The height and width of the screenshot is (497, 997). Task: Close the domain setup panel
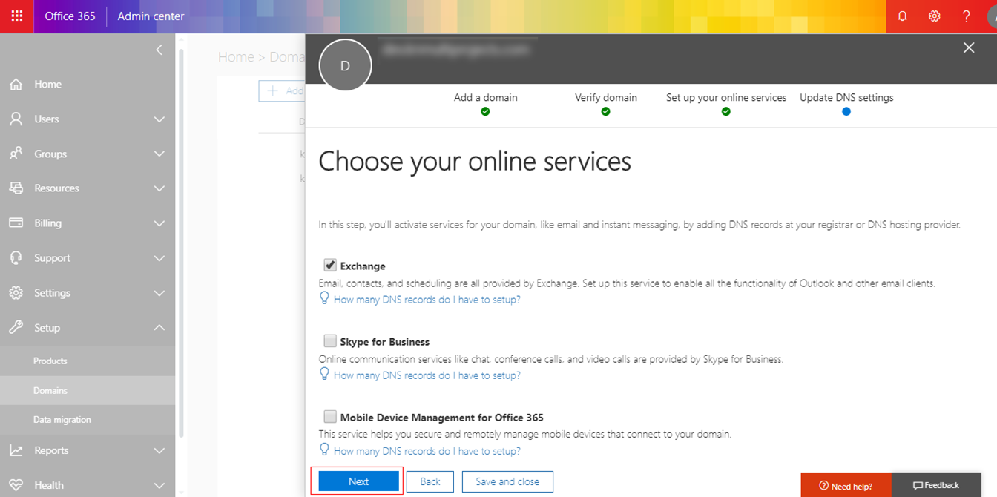click(968, 47)
